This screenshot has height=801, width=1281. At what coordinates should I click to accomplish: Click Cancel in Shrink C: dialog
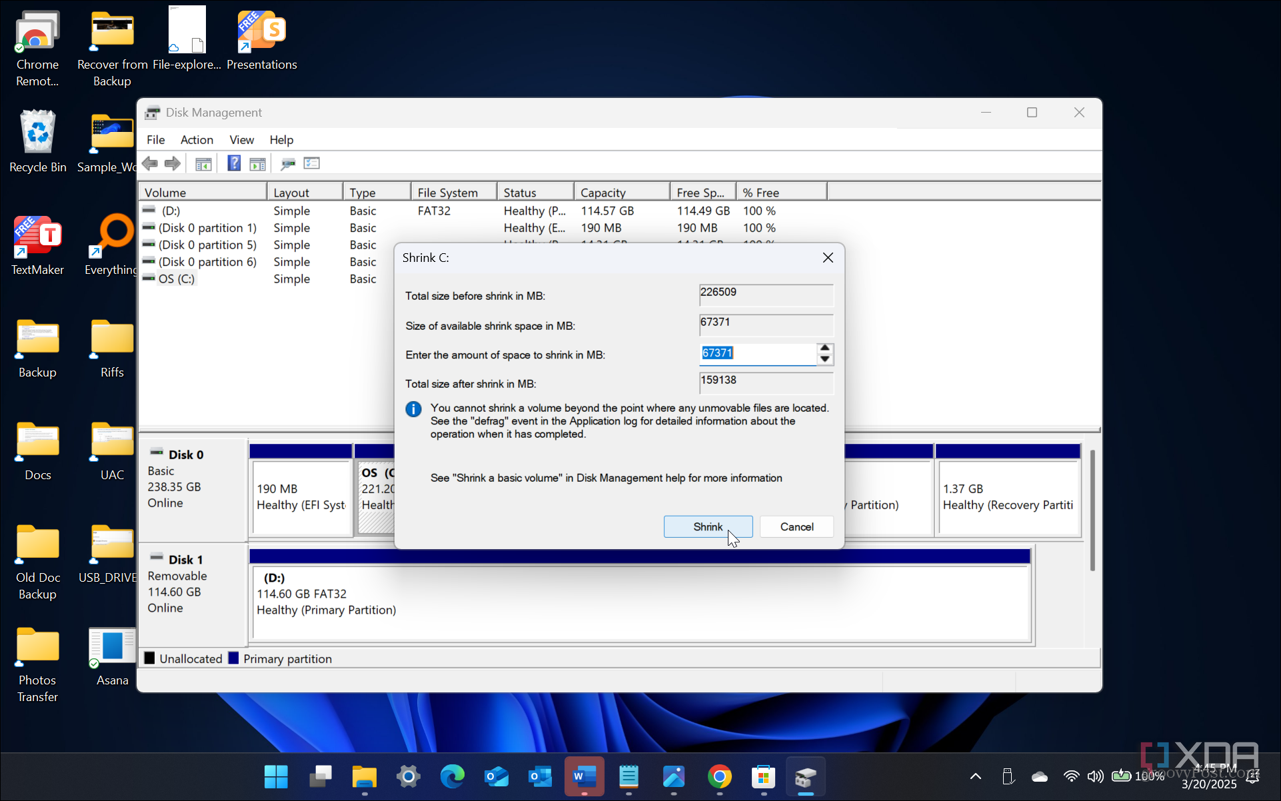click(x=796, y=526)
